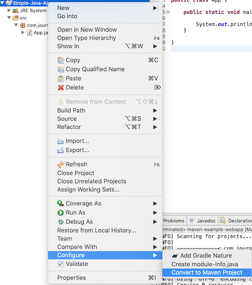The height and width of the screenshot is (285, 252).
Task: Choose Open Type Hierarchy
Action: coord(105,38)
